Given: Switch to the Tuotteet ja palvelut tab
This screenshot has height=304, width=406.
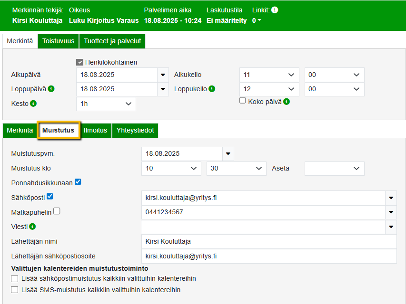Looking at the screenshot, I should (112, 41).
